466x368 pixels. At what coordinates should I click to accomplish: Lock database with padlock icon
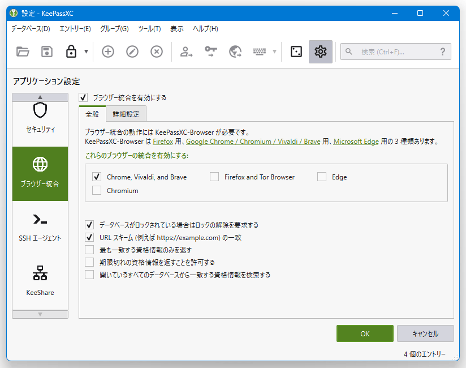[71, 52]
